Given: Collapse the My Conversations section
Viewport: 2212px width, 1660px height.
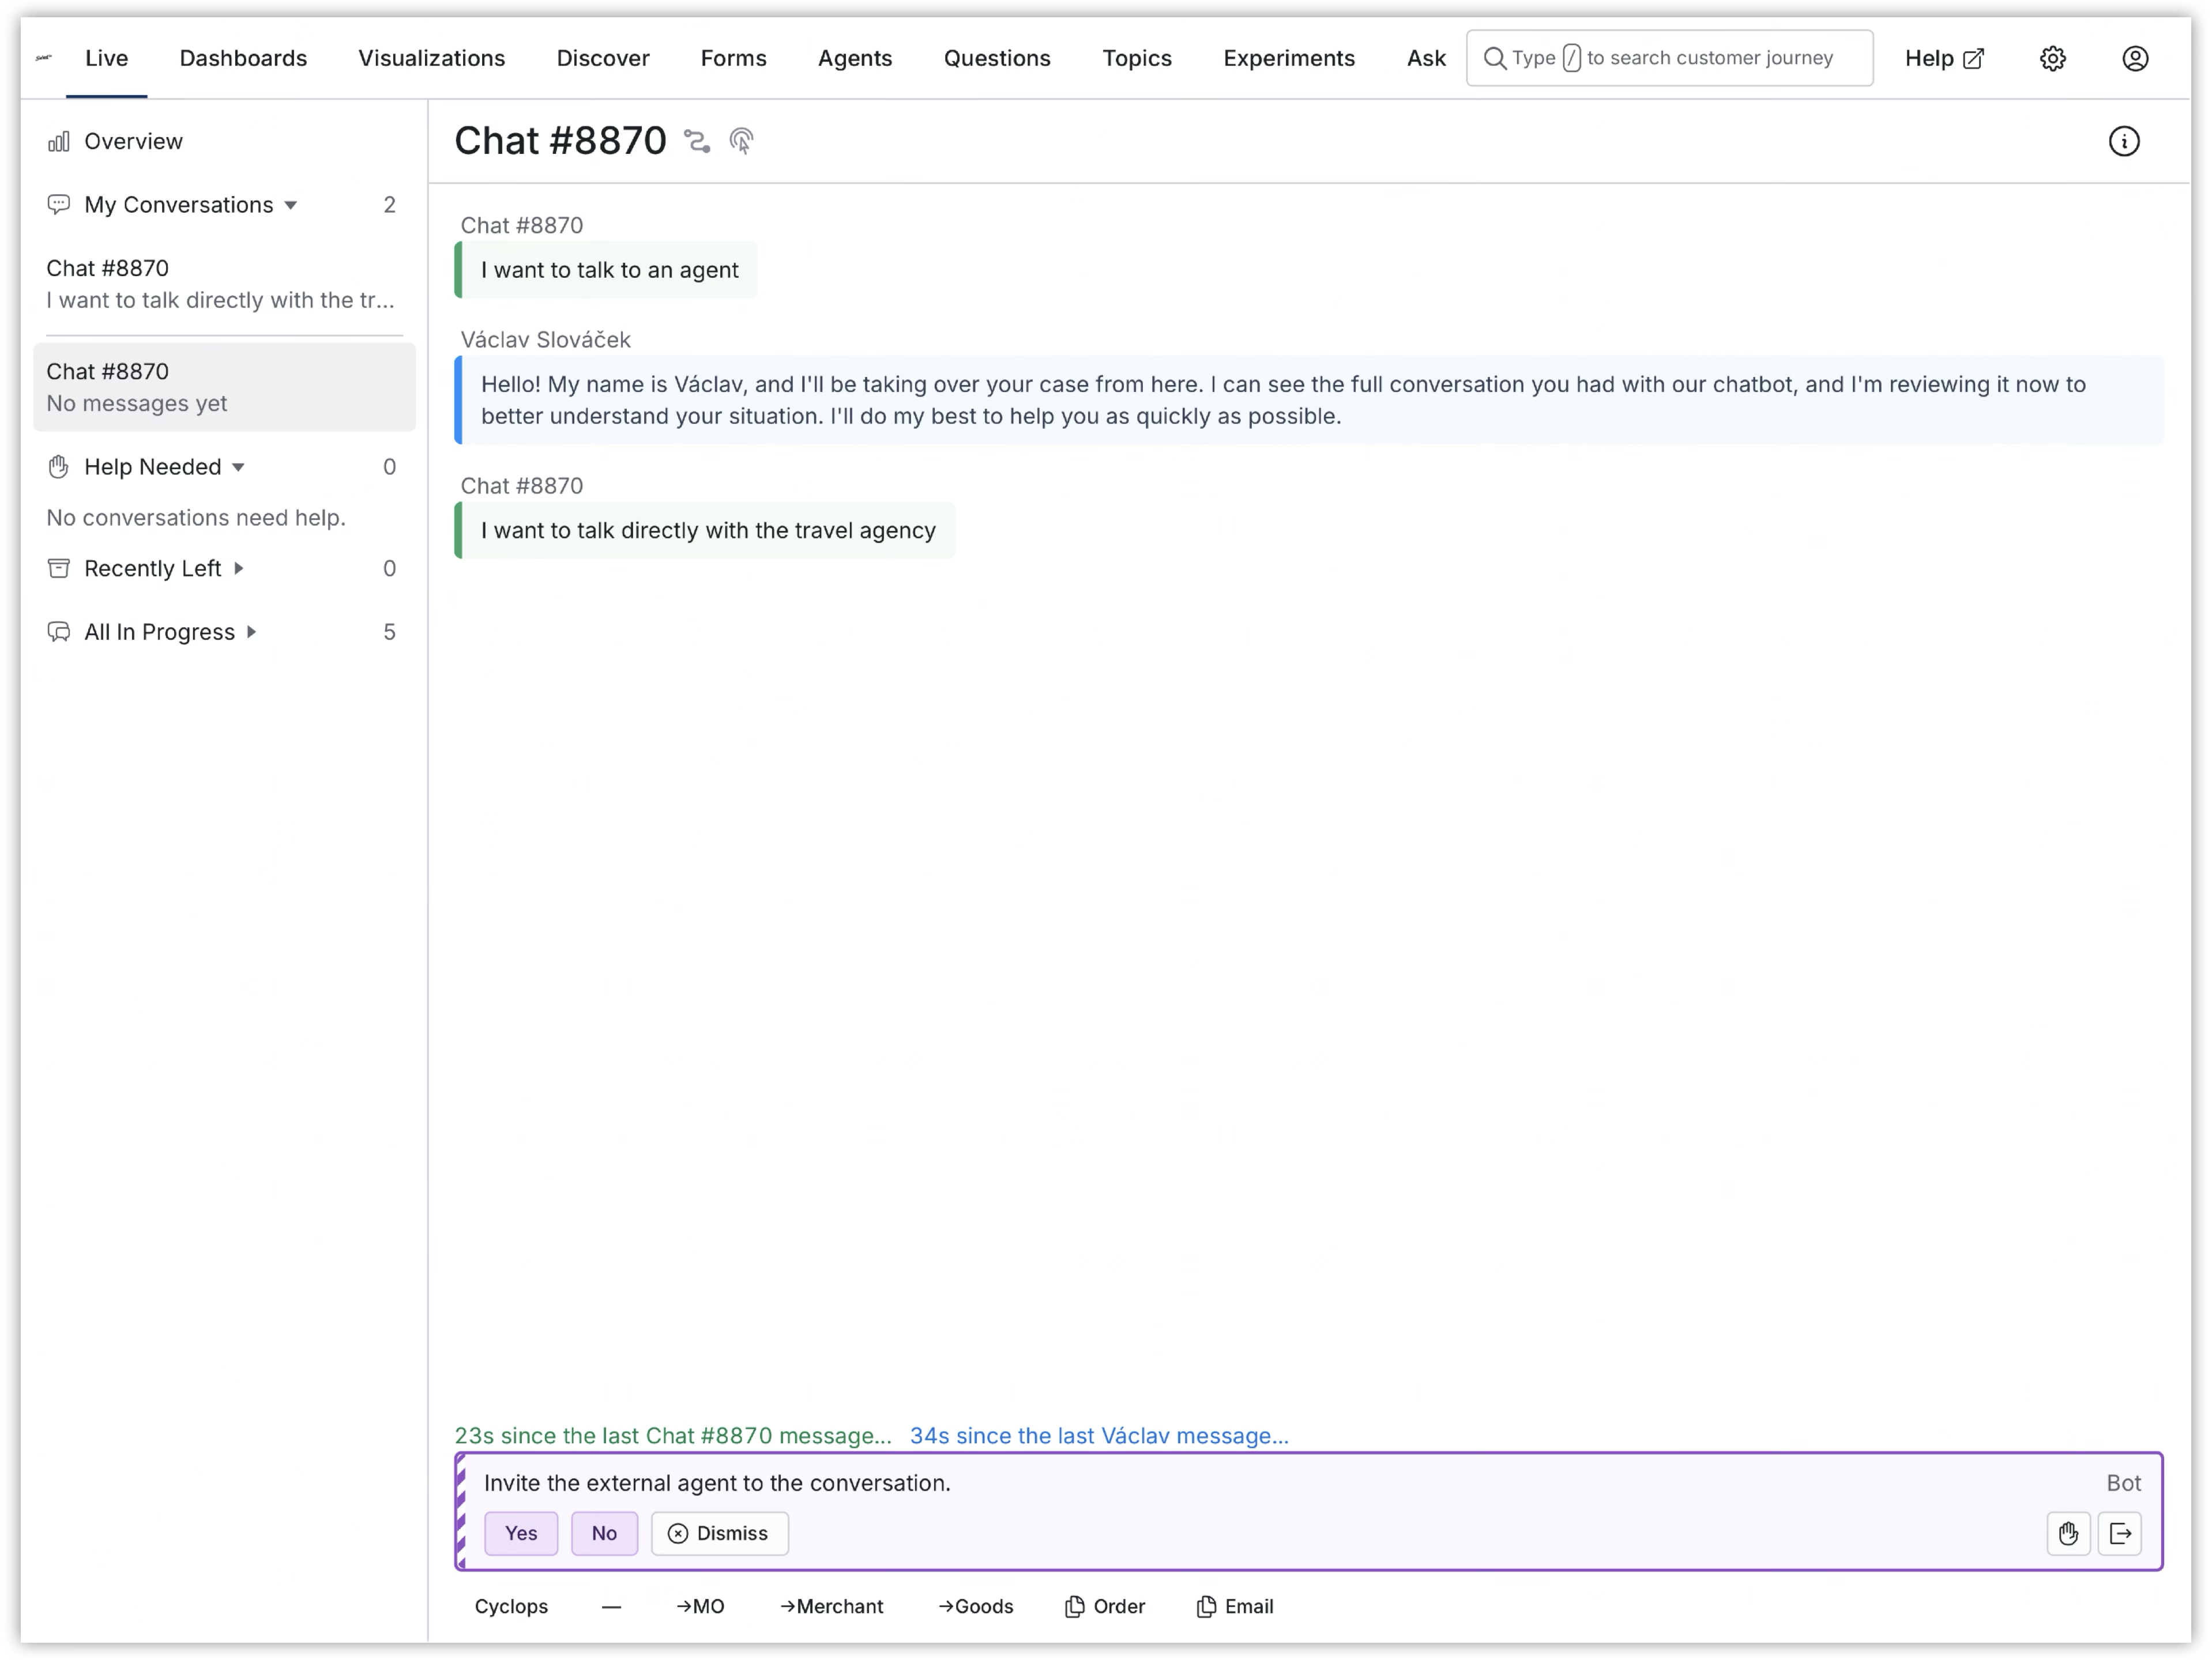Looking at the screenshot, I should coord(291,205).
